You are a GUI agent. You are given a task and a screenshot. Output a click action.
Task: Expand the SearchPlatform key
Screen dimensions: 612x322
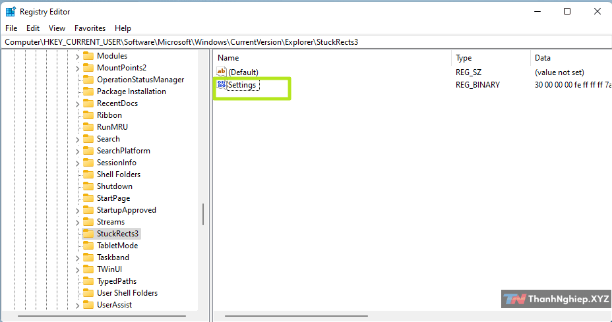77,151
